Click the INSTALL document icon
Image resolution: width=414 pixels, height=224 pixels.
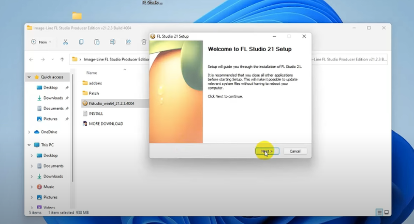click(x=85, y=113)
